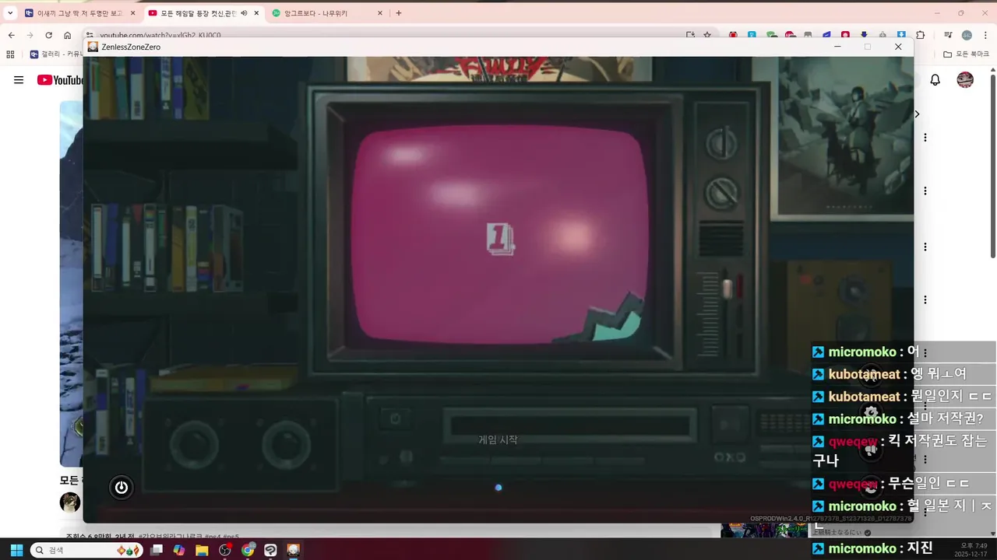Switch to the ZenlessZoneZero taskbar icon
This screenshot has height=560, width=997.
pyautogui.click(x=293, y=550)
